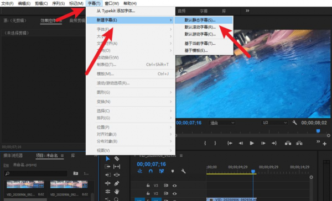
Task: Open the button editor plus icon
Action: point(325,144)
